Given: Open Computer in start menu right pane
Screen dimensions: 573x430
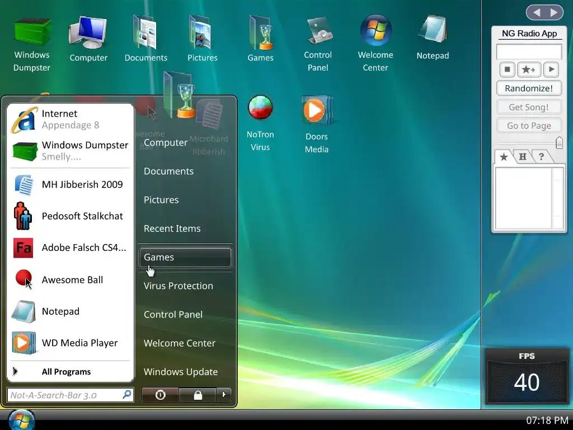Looking at the screenshot, I should point(186,142).
